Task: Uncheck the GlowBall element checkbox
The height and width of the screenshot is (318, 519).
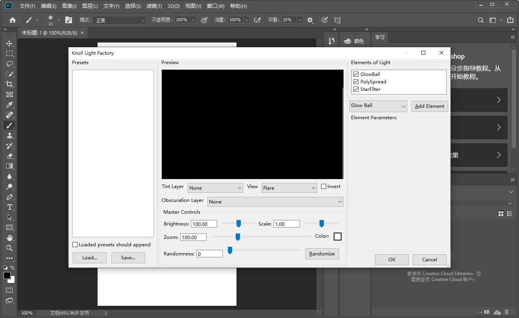Action: point(356,74)
